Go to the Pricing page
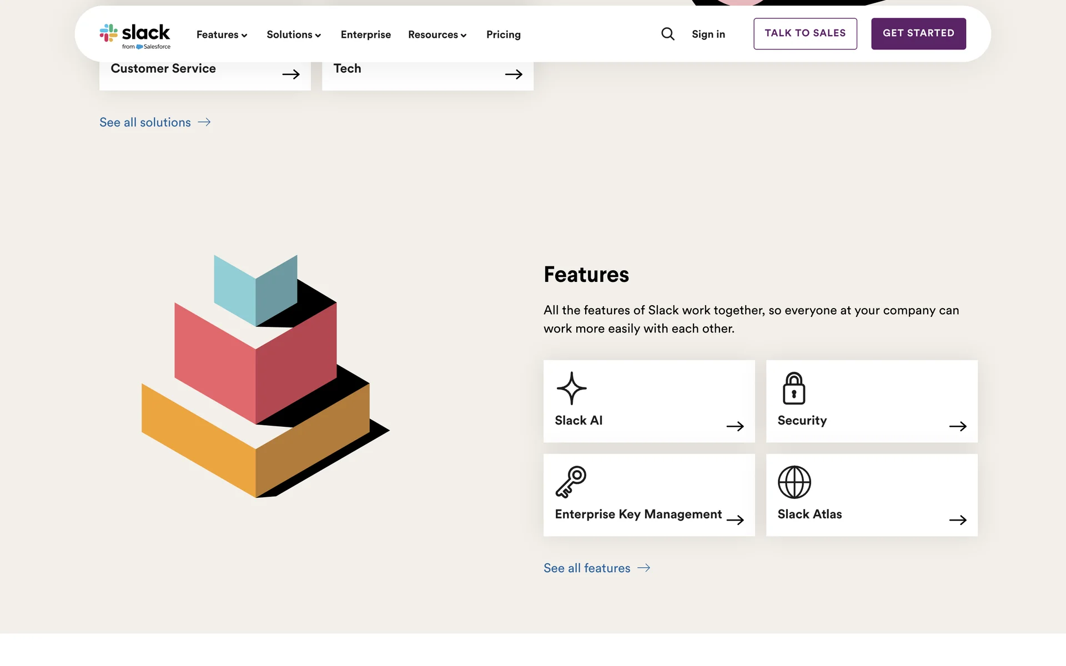This screenshot has width=1066, height=666. [503, 34]
